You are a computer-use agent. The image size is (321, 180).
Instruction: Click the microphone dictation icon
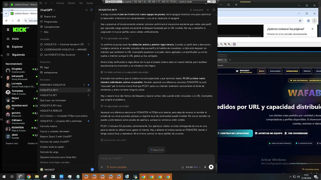205,167
